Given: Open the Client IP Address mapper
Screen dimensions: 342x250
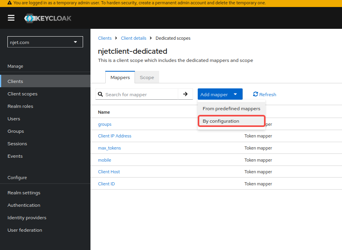Looking at the screenshot, I should coord(114,136).
